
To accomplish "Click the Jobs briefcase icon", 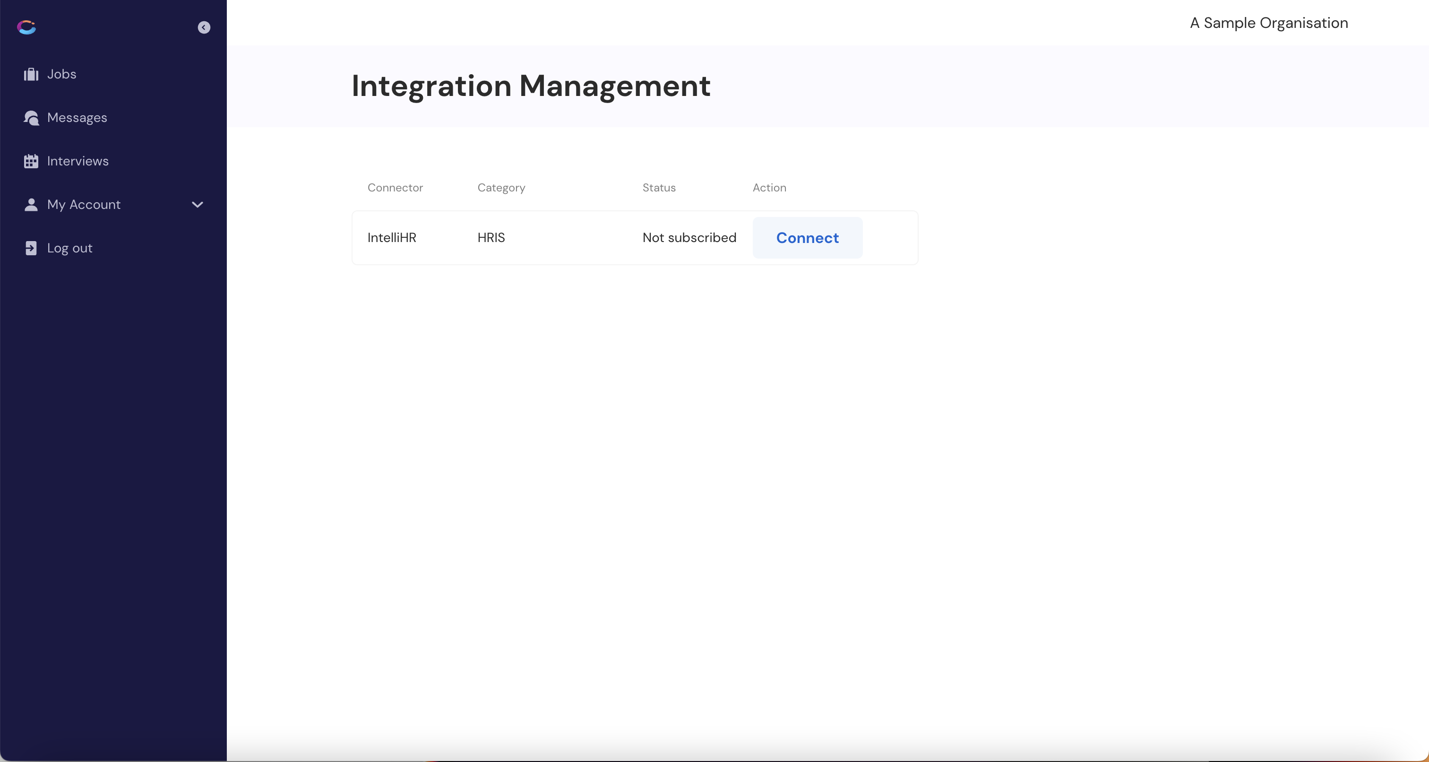I will pos(31,74).
